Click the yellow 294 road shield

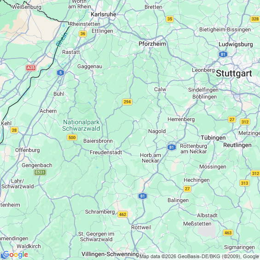(x=127, y=102)
